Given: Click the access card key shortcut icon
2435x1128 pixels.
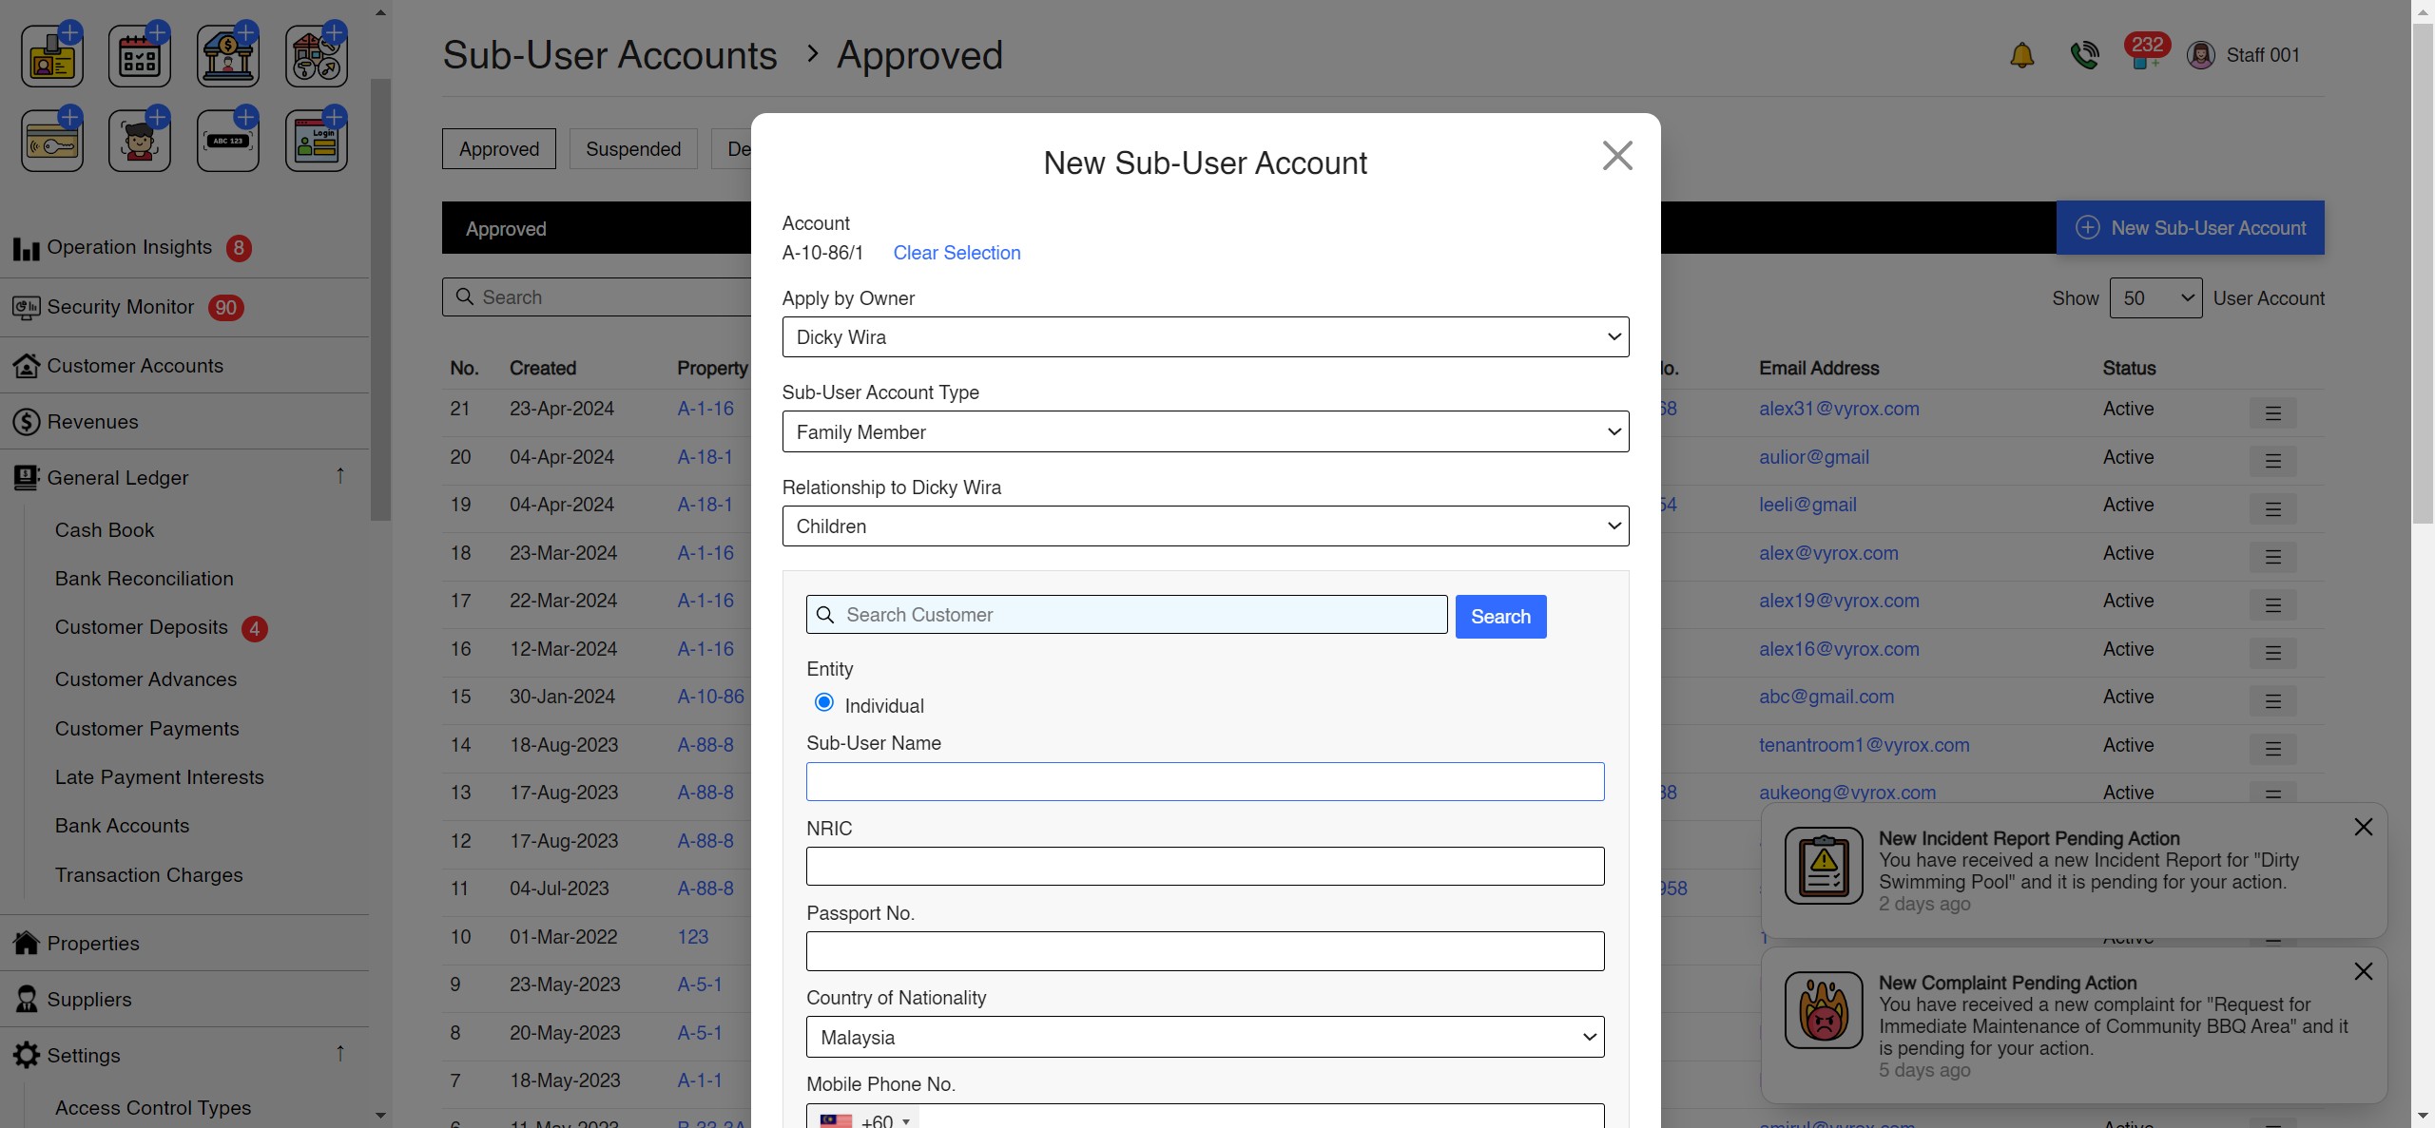Looking at the screenshot, I should click(x=52, y=142).
